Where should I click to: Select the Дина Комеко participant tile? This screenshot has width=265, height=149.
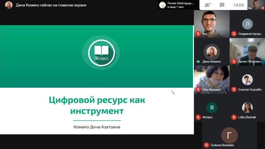point(212,51)
